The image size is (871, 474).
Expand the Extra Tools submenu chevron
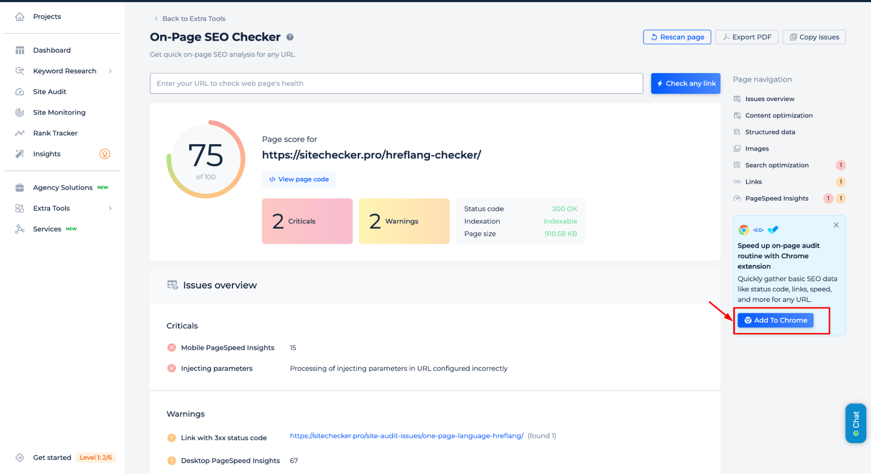pyautogui.click(x=110, y=208)
